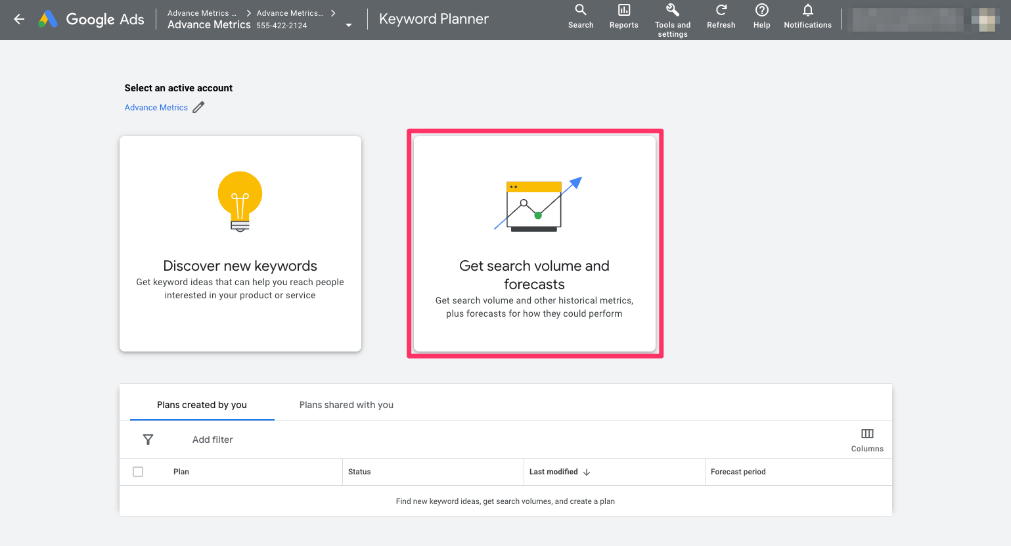Click the filter funnel icon
1011x546 pixels.
point(148,439)
